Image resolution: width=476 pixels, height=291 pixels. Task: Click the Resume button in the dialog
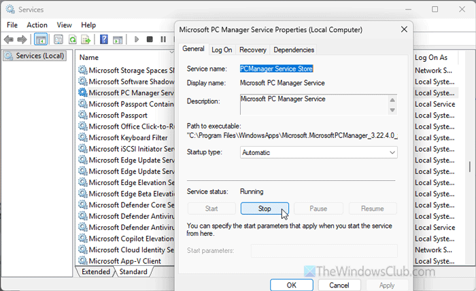(x=373, y=209)
